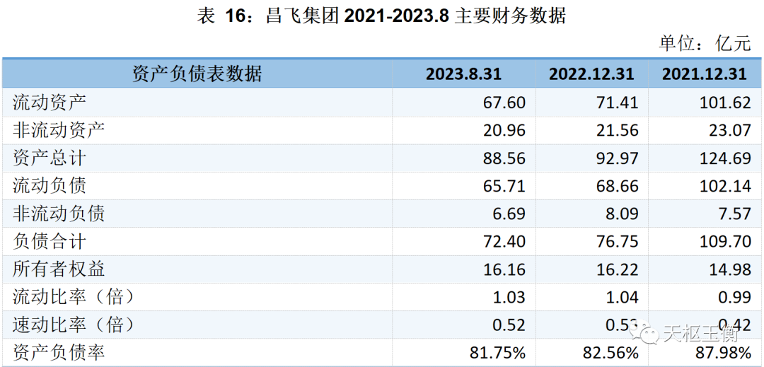Click the 67.60 current assets cell
This screenshot has width=764, height=367.
(505, 103)
